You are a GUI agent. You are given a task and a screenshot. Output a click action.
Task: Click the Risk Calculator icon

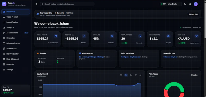4,54
